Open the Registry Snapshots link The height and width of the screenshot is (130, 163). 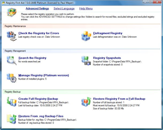tap(107, 58)
